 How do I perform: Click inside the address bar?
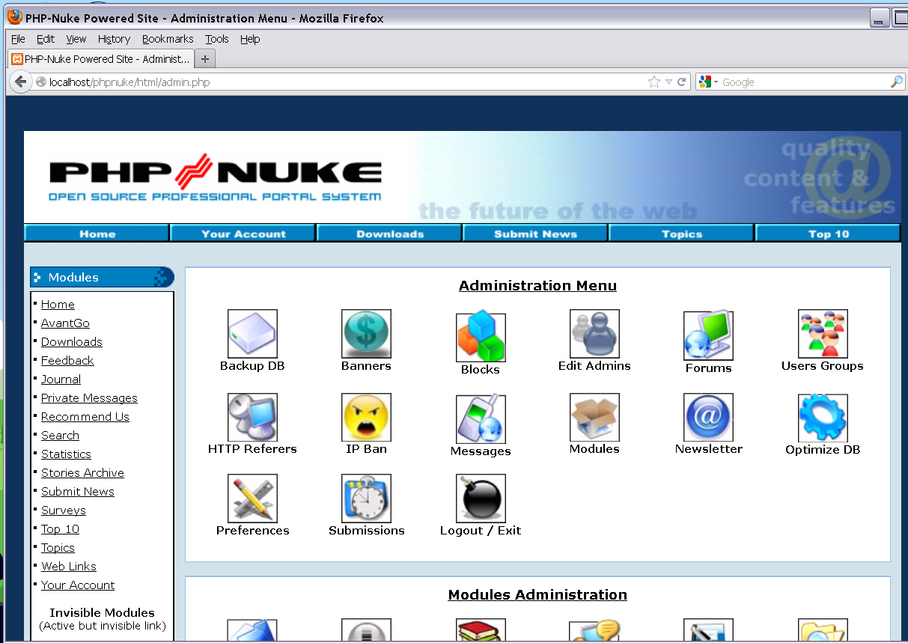coord(299,82)
